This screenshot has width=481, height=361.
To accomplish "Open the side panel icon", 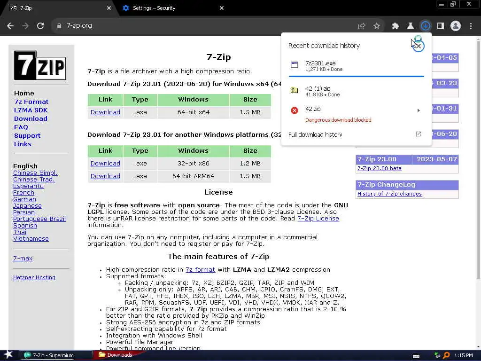I will coord(441,26).
